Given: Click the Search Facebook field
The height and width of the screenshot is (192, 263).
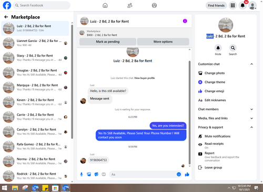Looking at the screenshot, I should [x=42, y=5].
